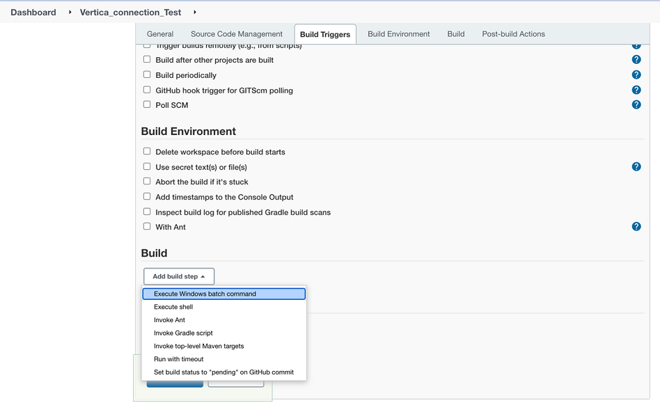This screenshot has height=412, width=660.
Task: Check Use secret text(s) or file(s)
Action: click(x=147, y=166)
